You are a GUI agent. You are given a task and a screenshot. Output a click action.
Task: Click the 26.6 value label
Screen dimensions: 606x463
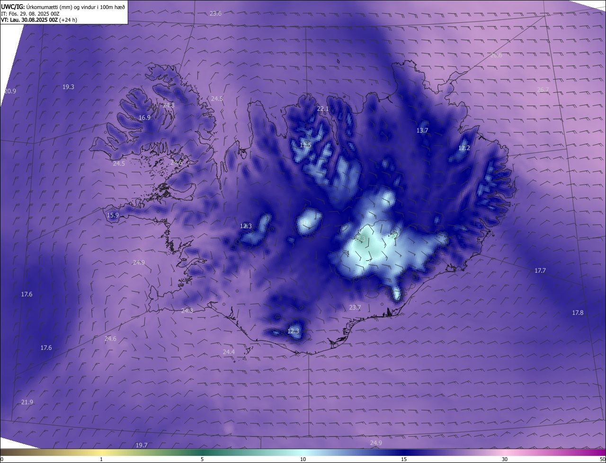pyautogui.click(x=496, y=55)
